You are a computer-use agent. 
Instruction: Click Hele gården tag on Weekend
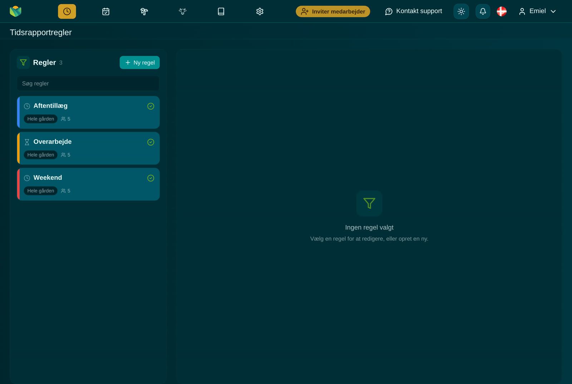click(x=41, y=191)
